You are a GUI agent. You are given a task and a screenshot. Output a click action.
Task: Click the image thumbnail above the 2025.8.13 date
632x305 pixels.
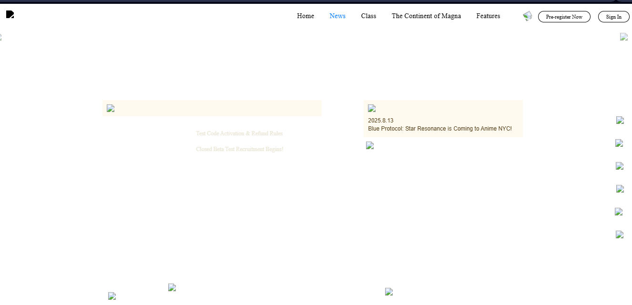[372, 108]
